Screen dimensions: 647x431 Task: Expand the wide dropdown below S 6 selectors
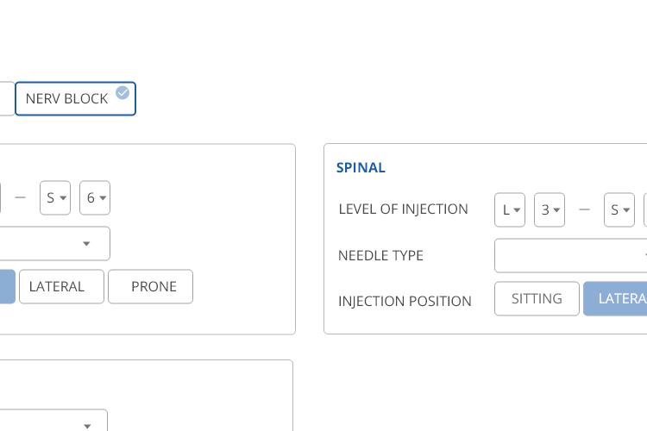(55, 243)
